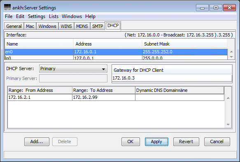Viewport: 240px width, 162px height.
Task: Click the Add... button
Action: pos(37,142)
